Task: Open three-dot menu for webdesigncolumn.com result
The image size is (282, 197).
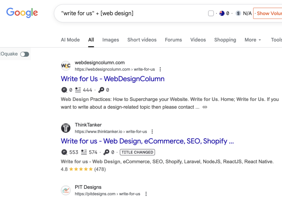Action: tap(160, 69)
